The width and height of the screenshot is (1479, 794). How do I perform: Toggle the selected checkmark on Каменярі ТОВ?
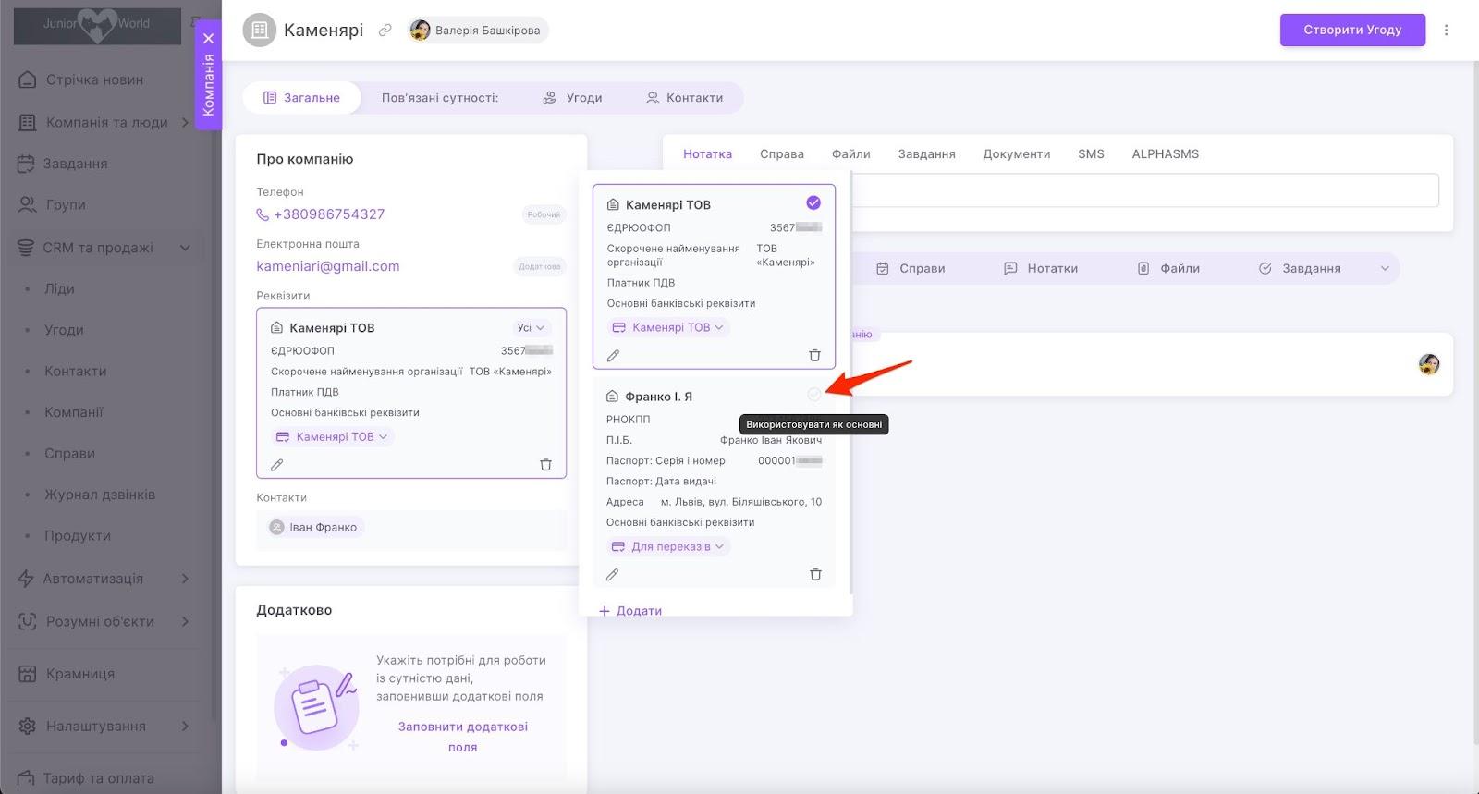pos(813,203)
